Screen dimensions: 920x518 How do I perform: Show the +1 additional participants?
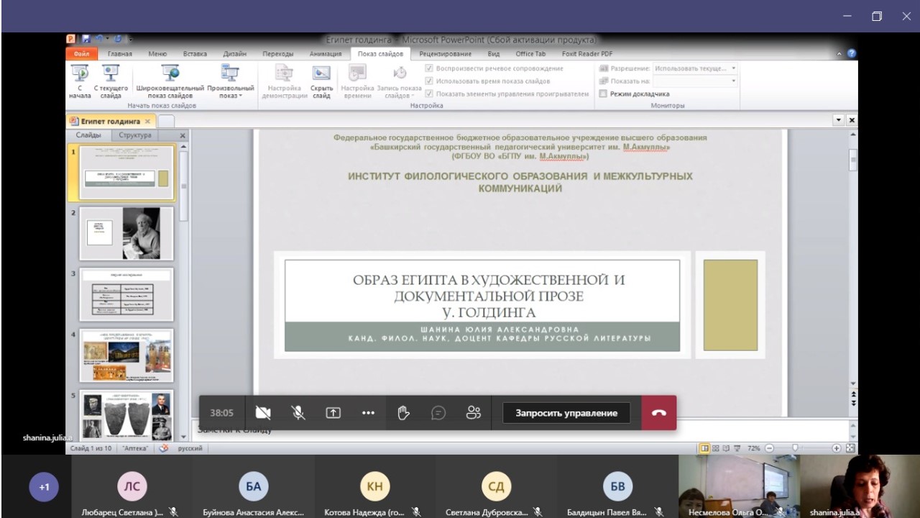tap(44, 487)
